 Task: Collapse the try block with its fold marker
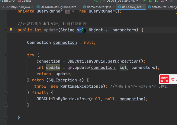[x=6, y=55]
